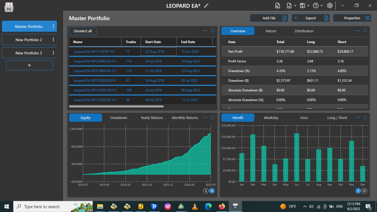Open the help question mark icon
The height and width of the screenshot is (212, 377).
click(x=316, y=6)
